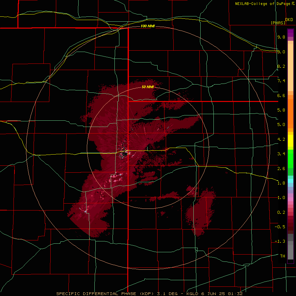Click the 4.2 scale value
Image resolution: width=296 pixels, height=296 pixels.
[281, 139]
